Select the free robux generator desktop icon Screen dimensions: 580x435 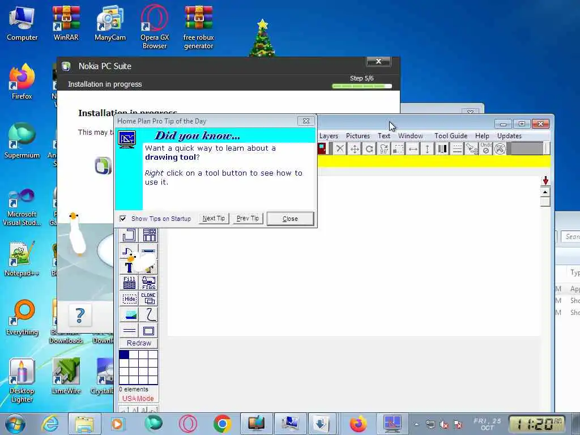[199, 28]
